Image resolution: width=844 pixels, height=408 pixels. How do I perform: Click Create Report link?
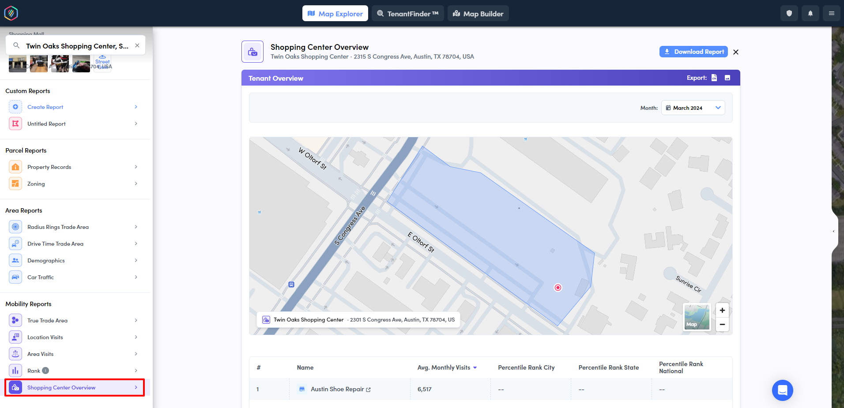(45, 107)
